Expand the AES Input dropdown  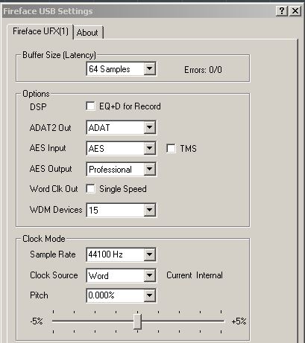[122, 148]
